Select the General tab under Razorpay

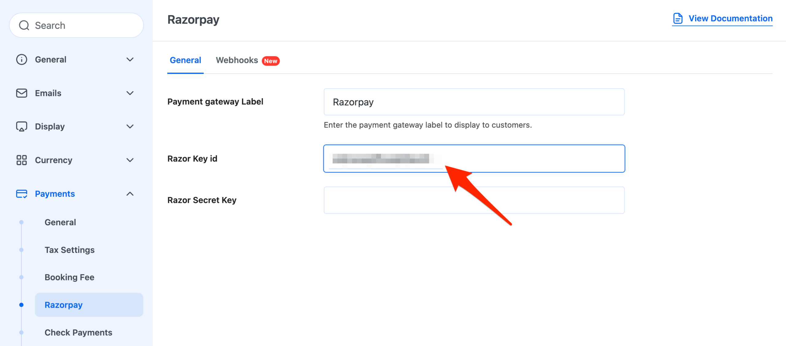[x=185, y=60]
